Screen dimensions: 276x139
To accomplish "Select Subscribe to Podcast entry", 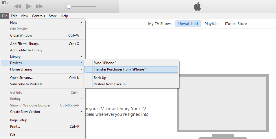I will [43, 84].
